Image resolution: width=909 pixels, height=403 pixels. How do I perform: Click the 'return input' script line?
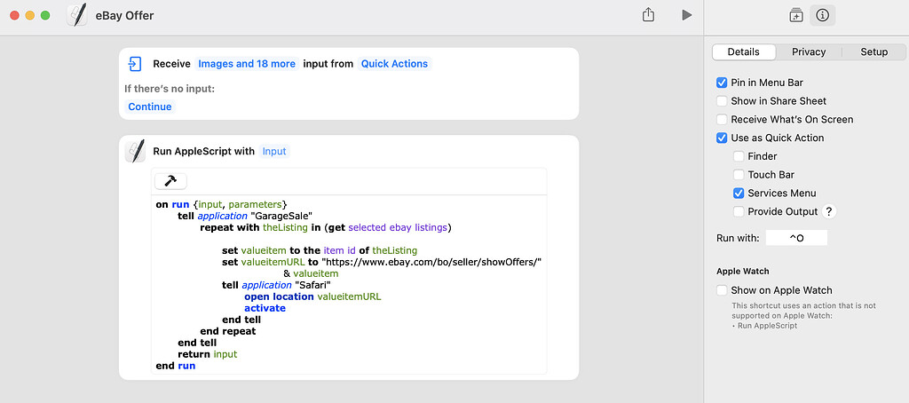tap(208, 354)
